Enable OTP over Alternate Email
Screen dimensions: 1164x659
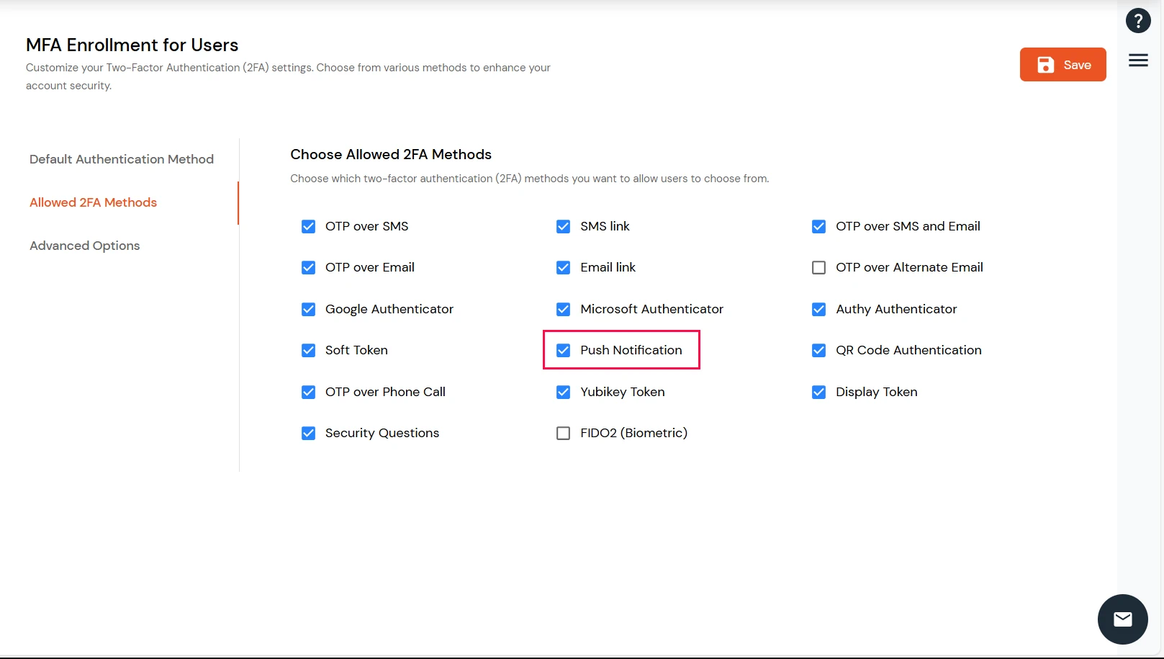point(818,267)
